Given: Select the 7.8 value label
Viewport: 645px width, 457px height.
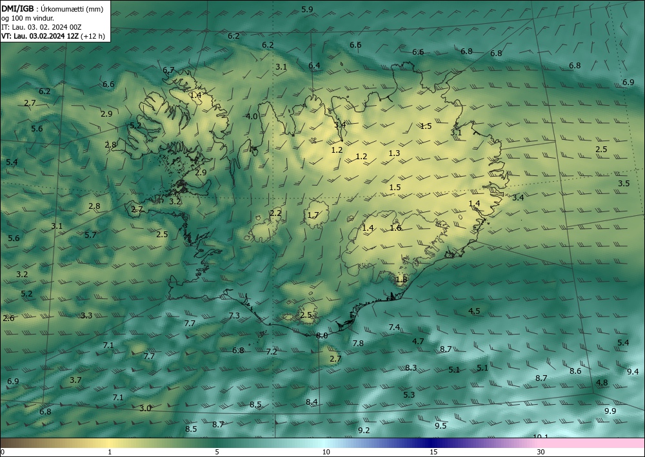Looking at the screenshot, I should pyautogui.click(x=358, y=343).
